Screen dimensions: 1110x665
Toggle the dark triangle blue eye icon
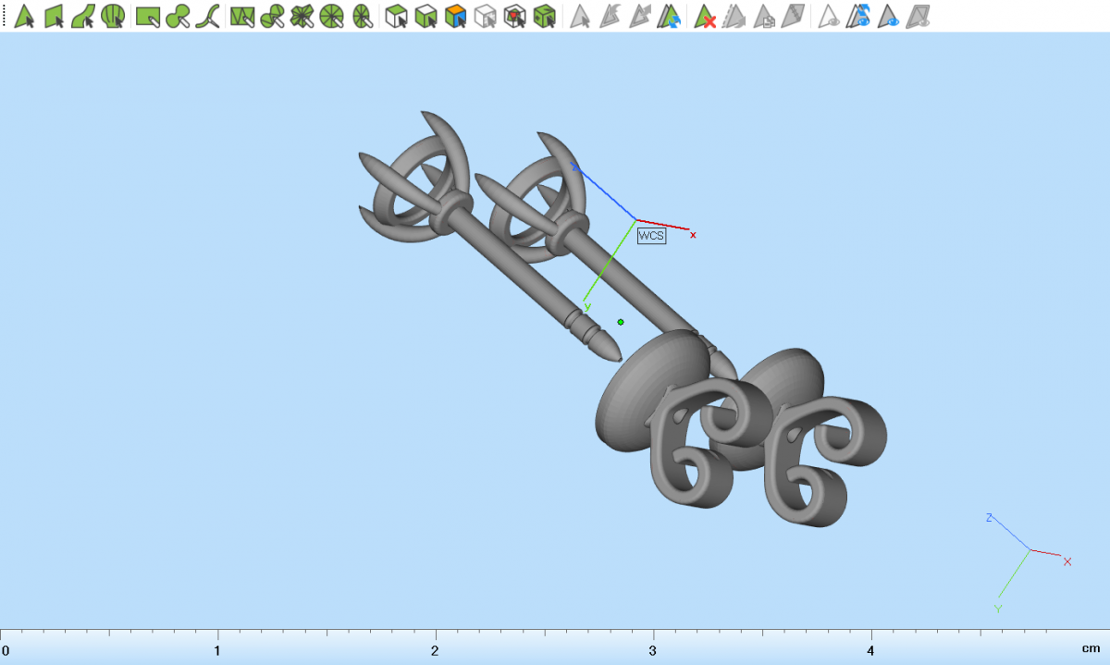pos(890,16)
